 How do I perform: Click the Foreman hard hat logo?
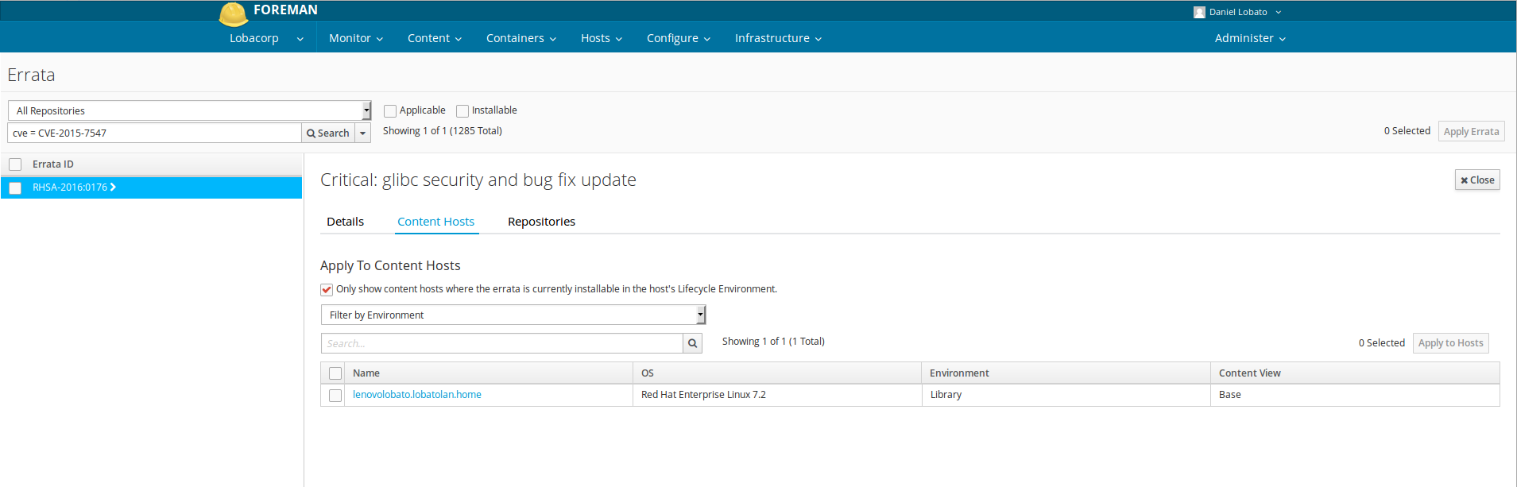233,14
